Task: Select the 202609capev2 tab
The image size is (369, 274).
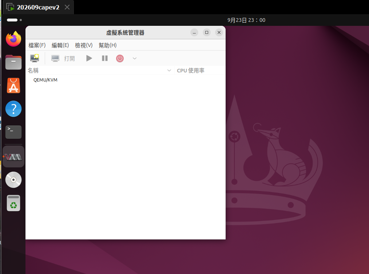Action: (38, 7)
